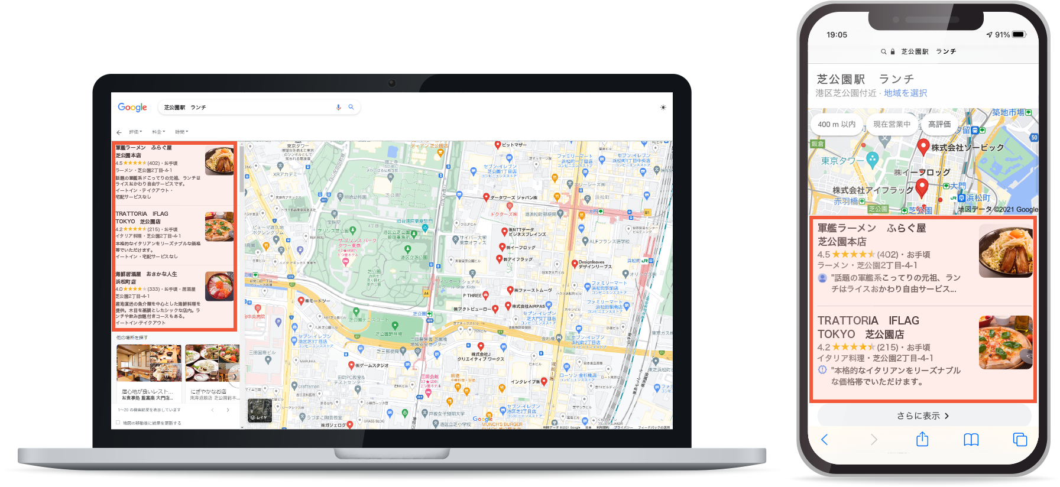Viewport: 1060px width, 487px height.
Task: Toggle the 現在営業中 filter chip
Action: tap(892, 124)
